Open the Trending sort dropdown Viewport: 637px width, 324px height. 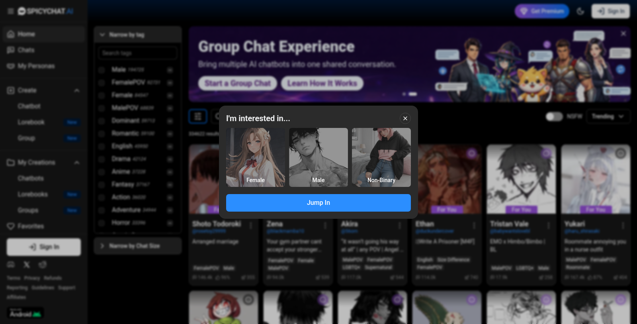point(609,116)
